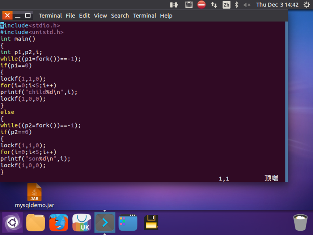The image size is (313, 235).
Task: Open the blue window manager dock icon
Action: point(128,222)
